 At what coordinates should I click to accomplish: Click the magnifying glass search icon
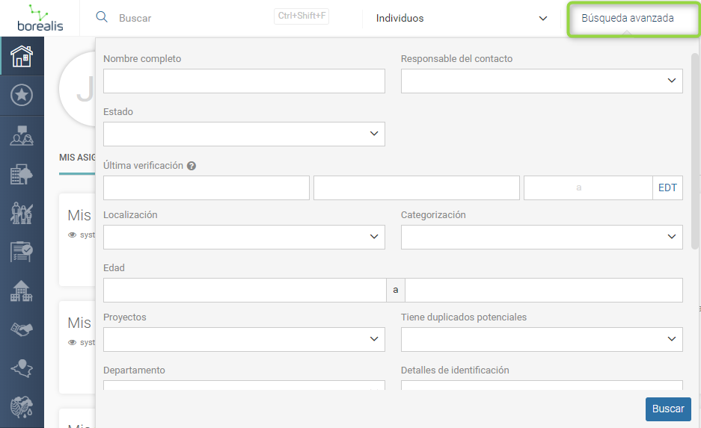[x=102, y=17]
